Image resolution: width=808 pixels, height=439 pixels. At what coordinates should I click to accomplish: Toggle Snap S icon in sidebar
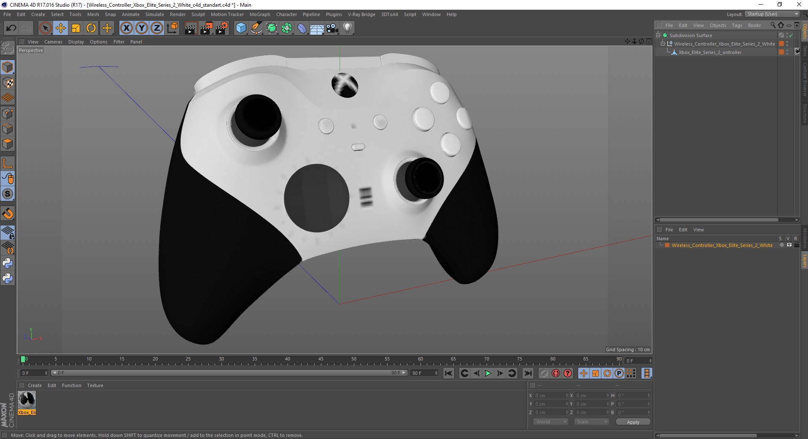pyautogui.click(x=8, y=194)
